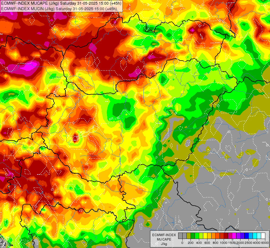Click the legend scale value '600'
The width and height of the screenshot is (270, 248).
(x=207, y=243)
